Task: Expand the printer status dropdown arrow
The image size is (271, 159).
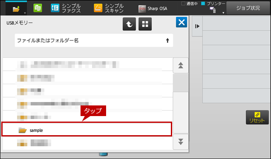Action: coord(223,13)
